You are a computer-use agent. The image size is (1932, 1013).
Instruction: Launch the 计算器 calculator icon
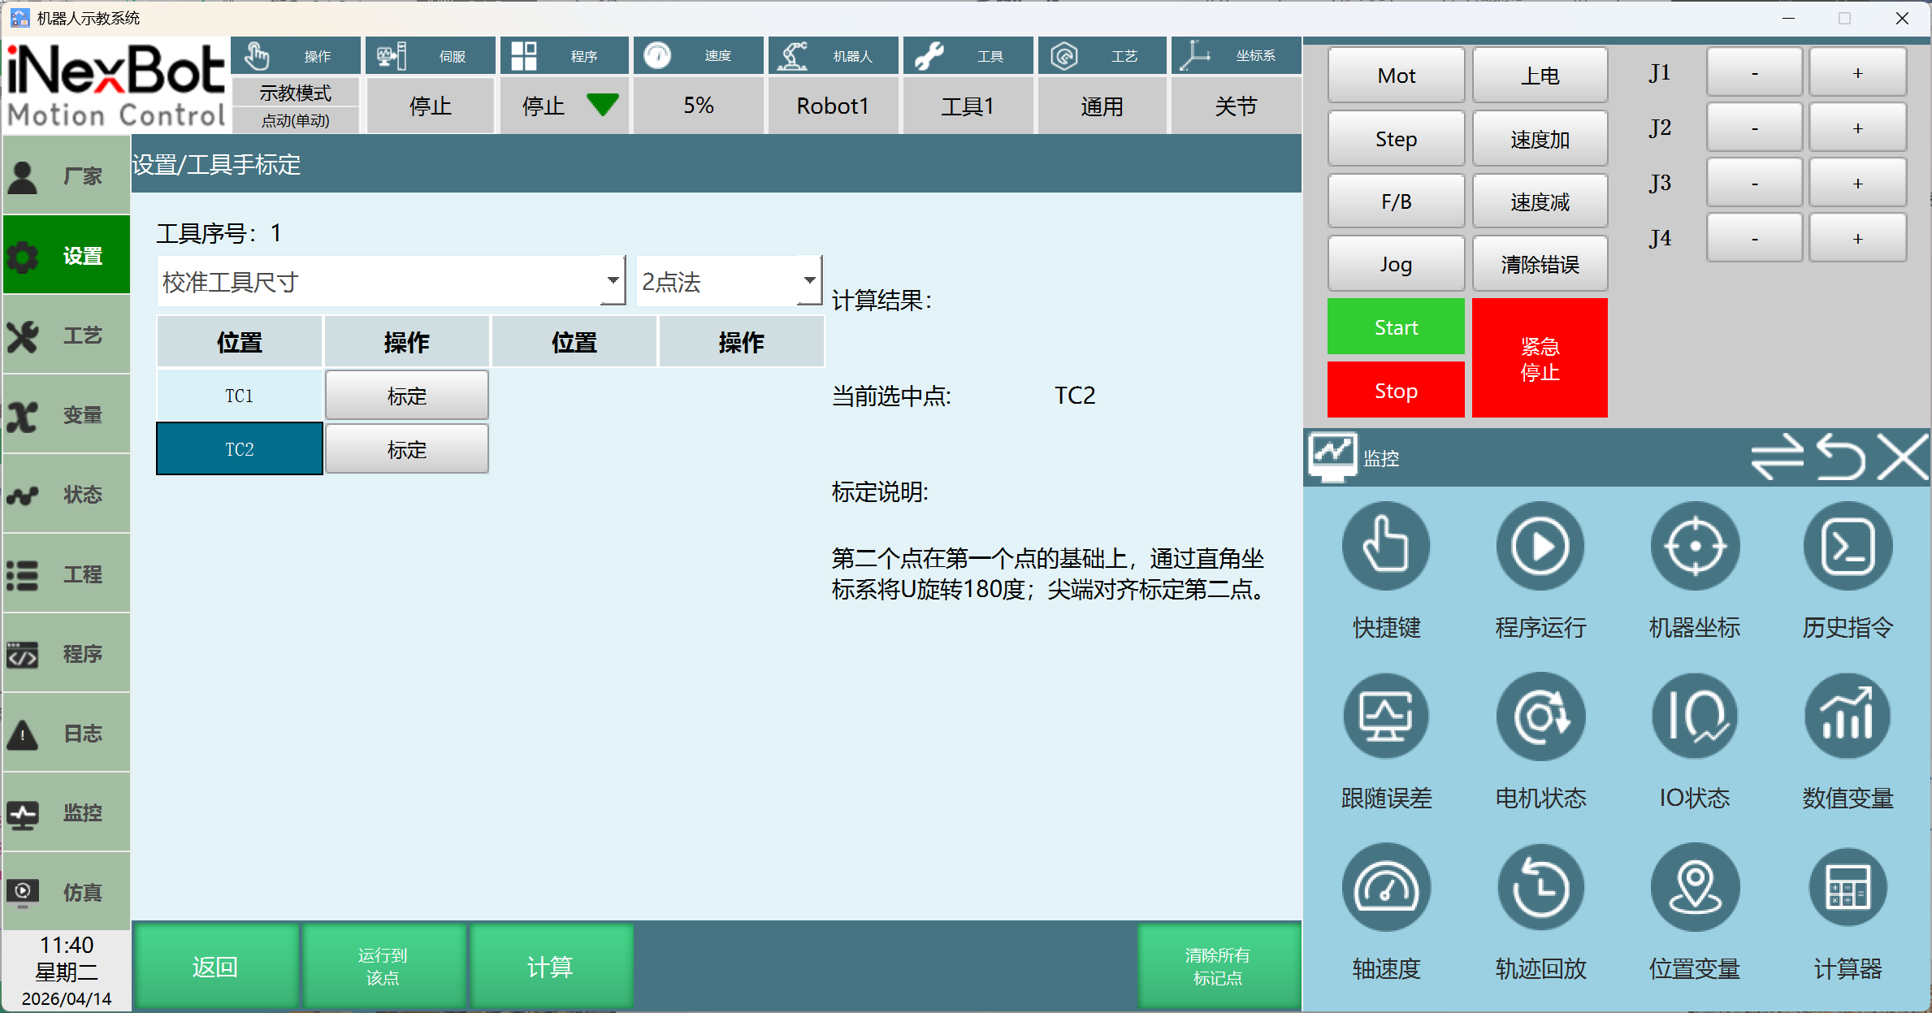tap(1848, 888)
